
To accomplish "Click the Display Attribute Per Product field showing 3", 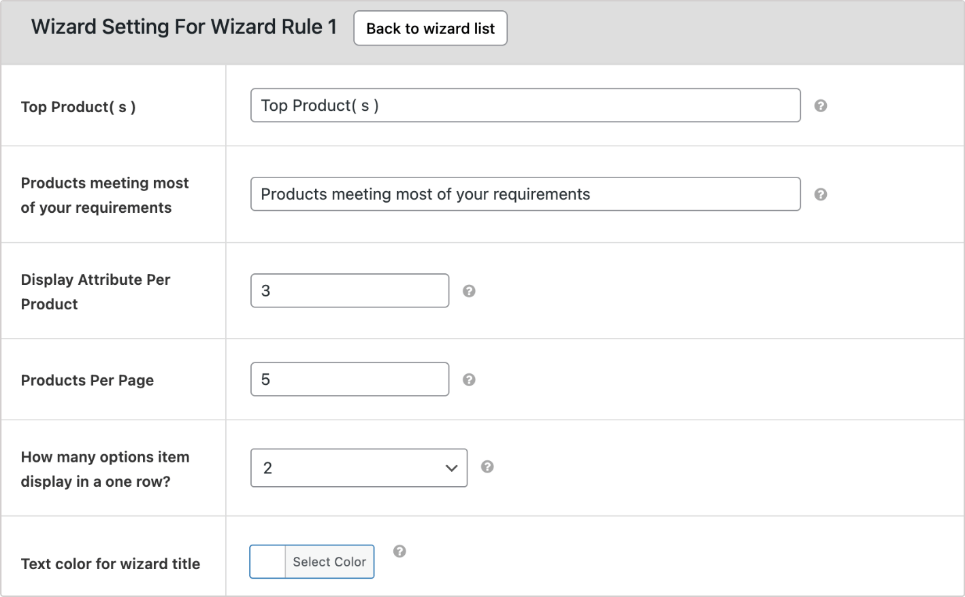I will (x=349, y=290).
